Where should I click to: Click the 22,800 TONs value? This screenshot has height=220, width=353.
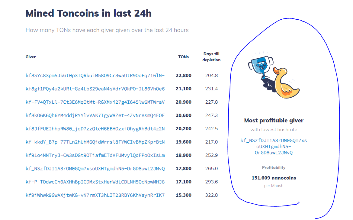tap(183, 76)
